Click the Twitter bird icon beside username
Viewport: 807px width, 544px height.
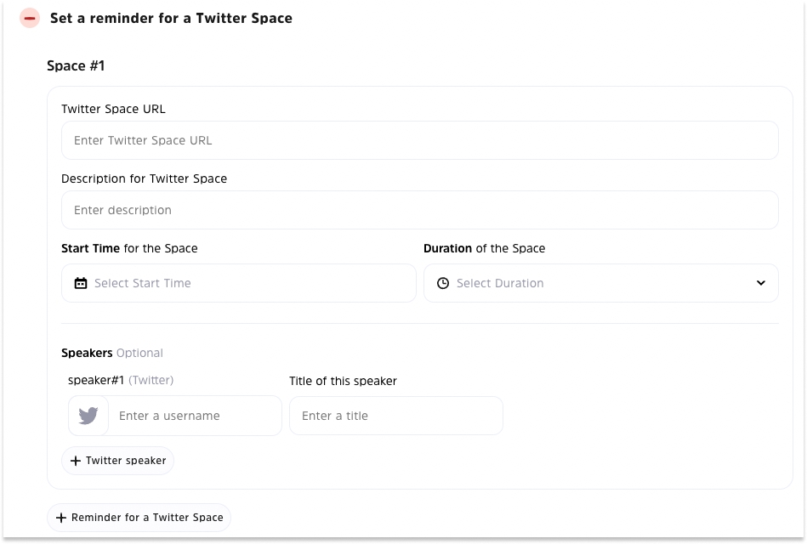(88, 416)
